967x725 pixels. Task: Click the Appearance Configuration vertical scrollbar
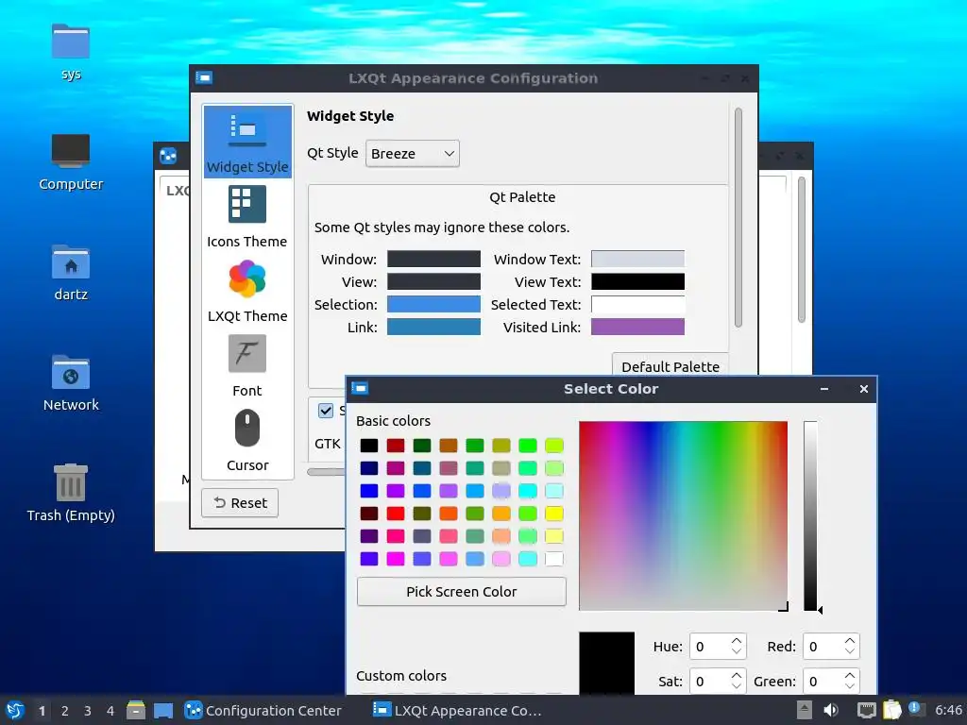pos(738,218)
